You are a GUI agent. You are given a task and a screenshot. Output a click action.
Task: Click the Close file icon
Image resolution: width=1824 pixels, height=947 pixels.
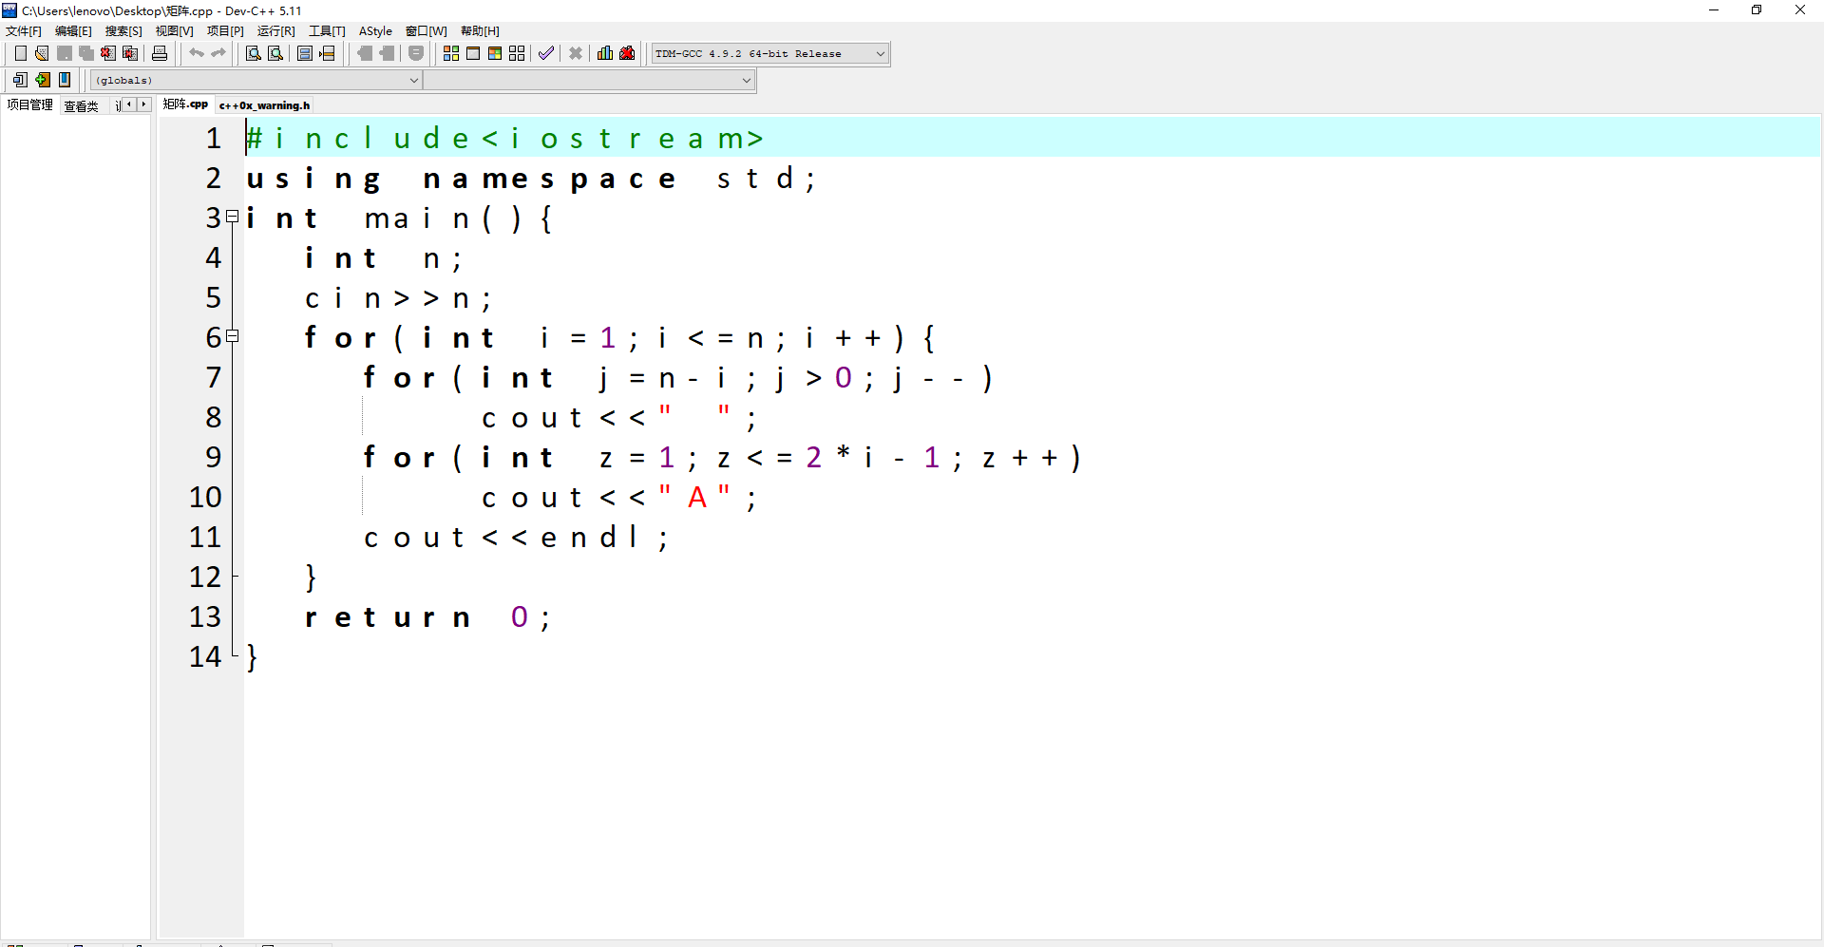point(108,53)
